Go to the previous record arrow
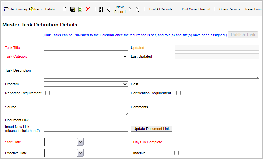 [x=109, y=9]
